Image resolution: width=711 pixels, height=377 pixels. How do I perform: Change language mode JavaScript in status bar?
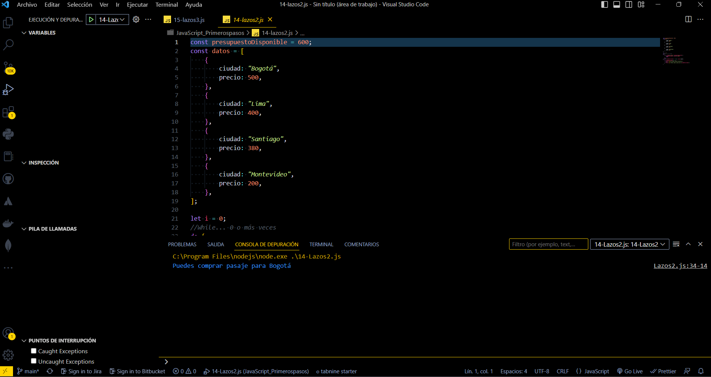[596, 371]
